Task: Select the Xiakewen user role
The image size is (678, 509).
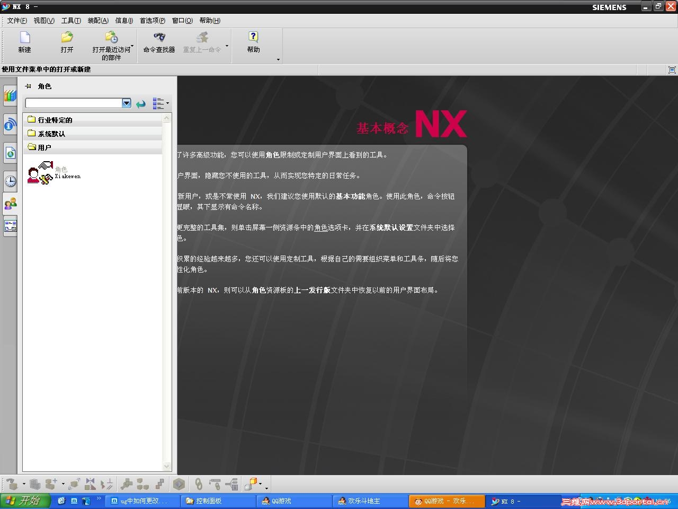Action: click(53, 173)
